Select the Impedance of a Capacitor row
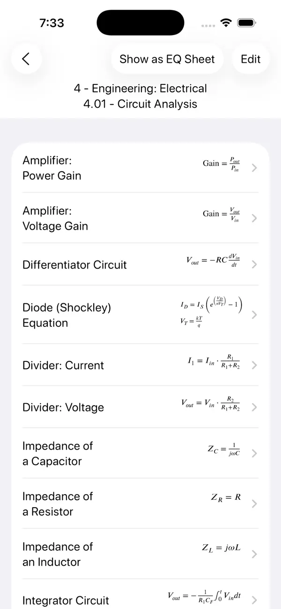This screenshot has height=609, width=281. (x=140, y=453)
